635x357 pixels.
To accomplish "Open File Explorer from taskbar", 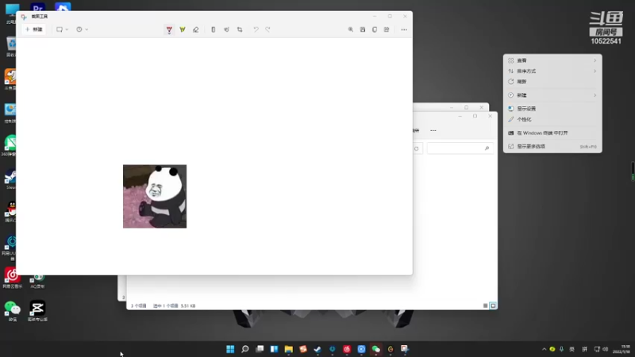I will click(288, 349).
